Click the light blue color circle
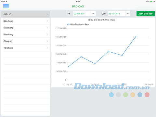156x117 pixels. pyautogui.click(x=111, y=95)
